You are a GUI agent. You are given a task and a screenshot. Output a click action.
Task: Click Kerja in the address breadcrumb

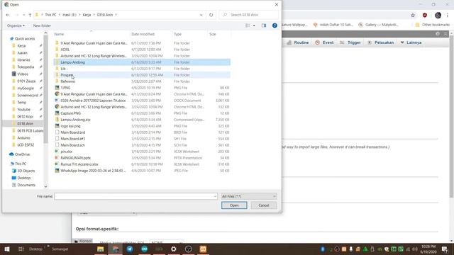(87, 15)
